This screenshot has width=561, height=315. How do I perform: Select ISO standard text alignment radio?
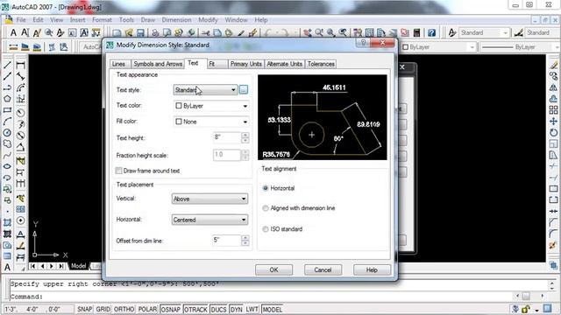pyautogui.click(x=266, y=229)
